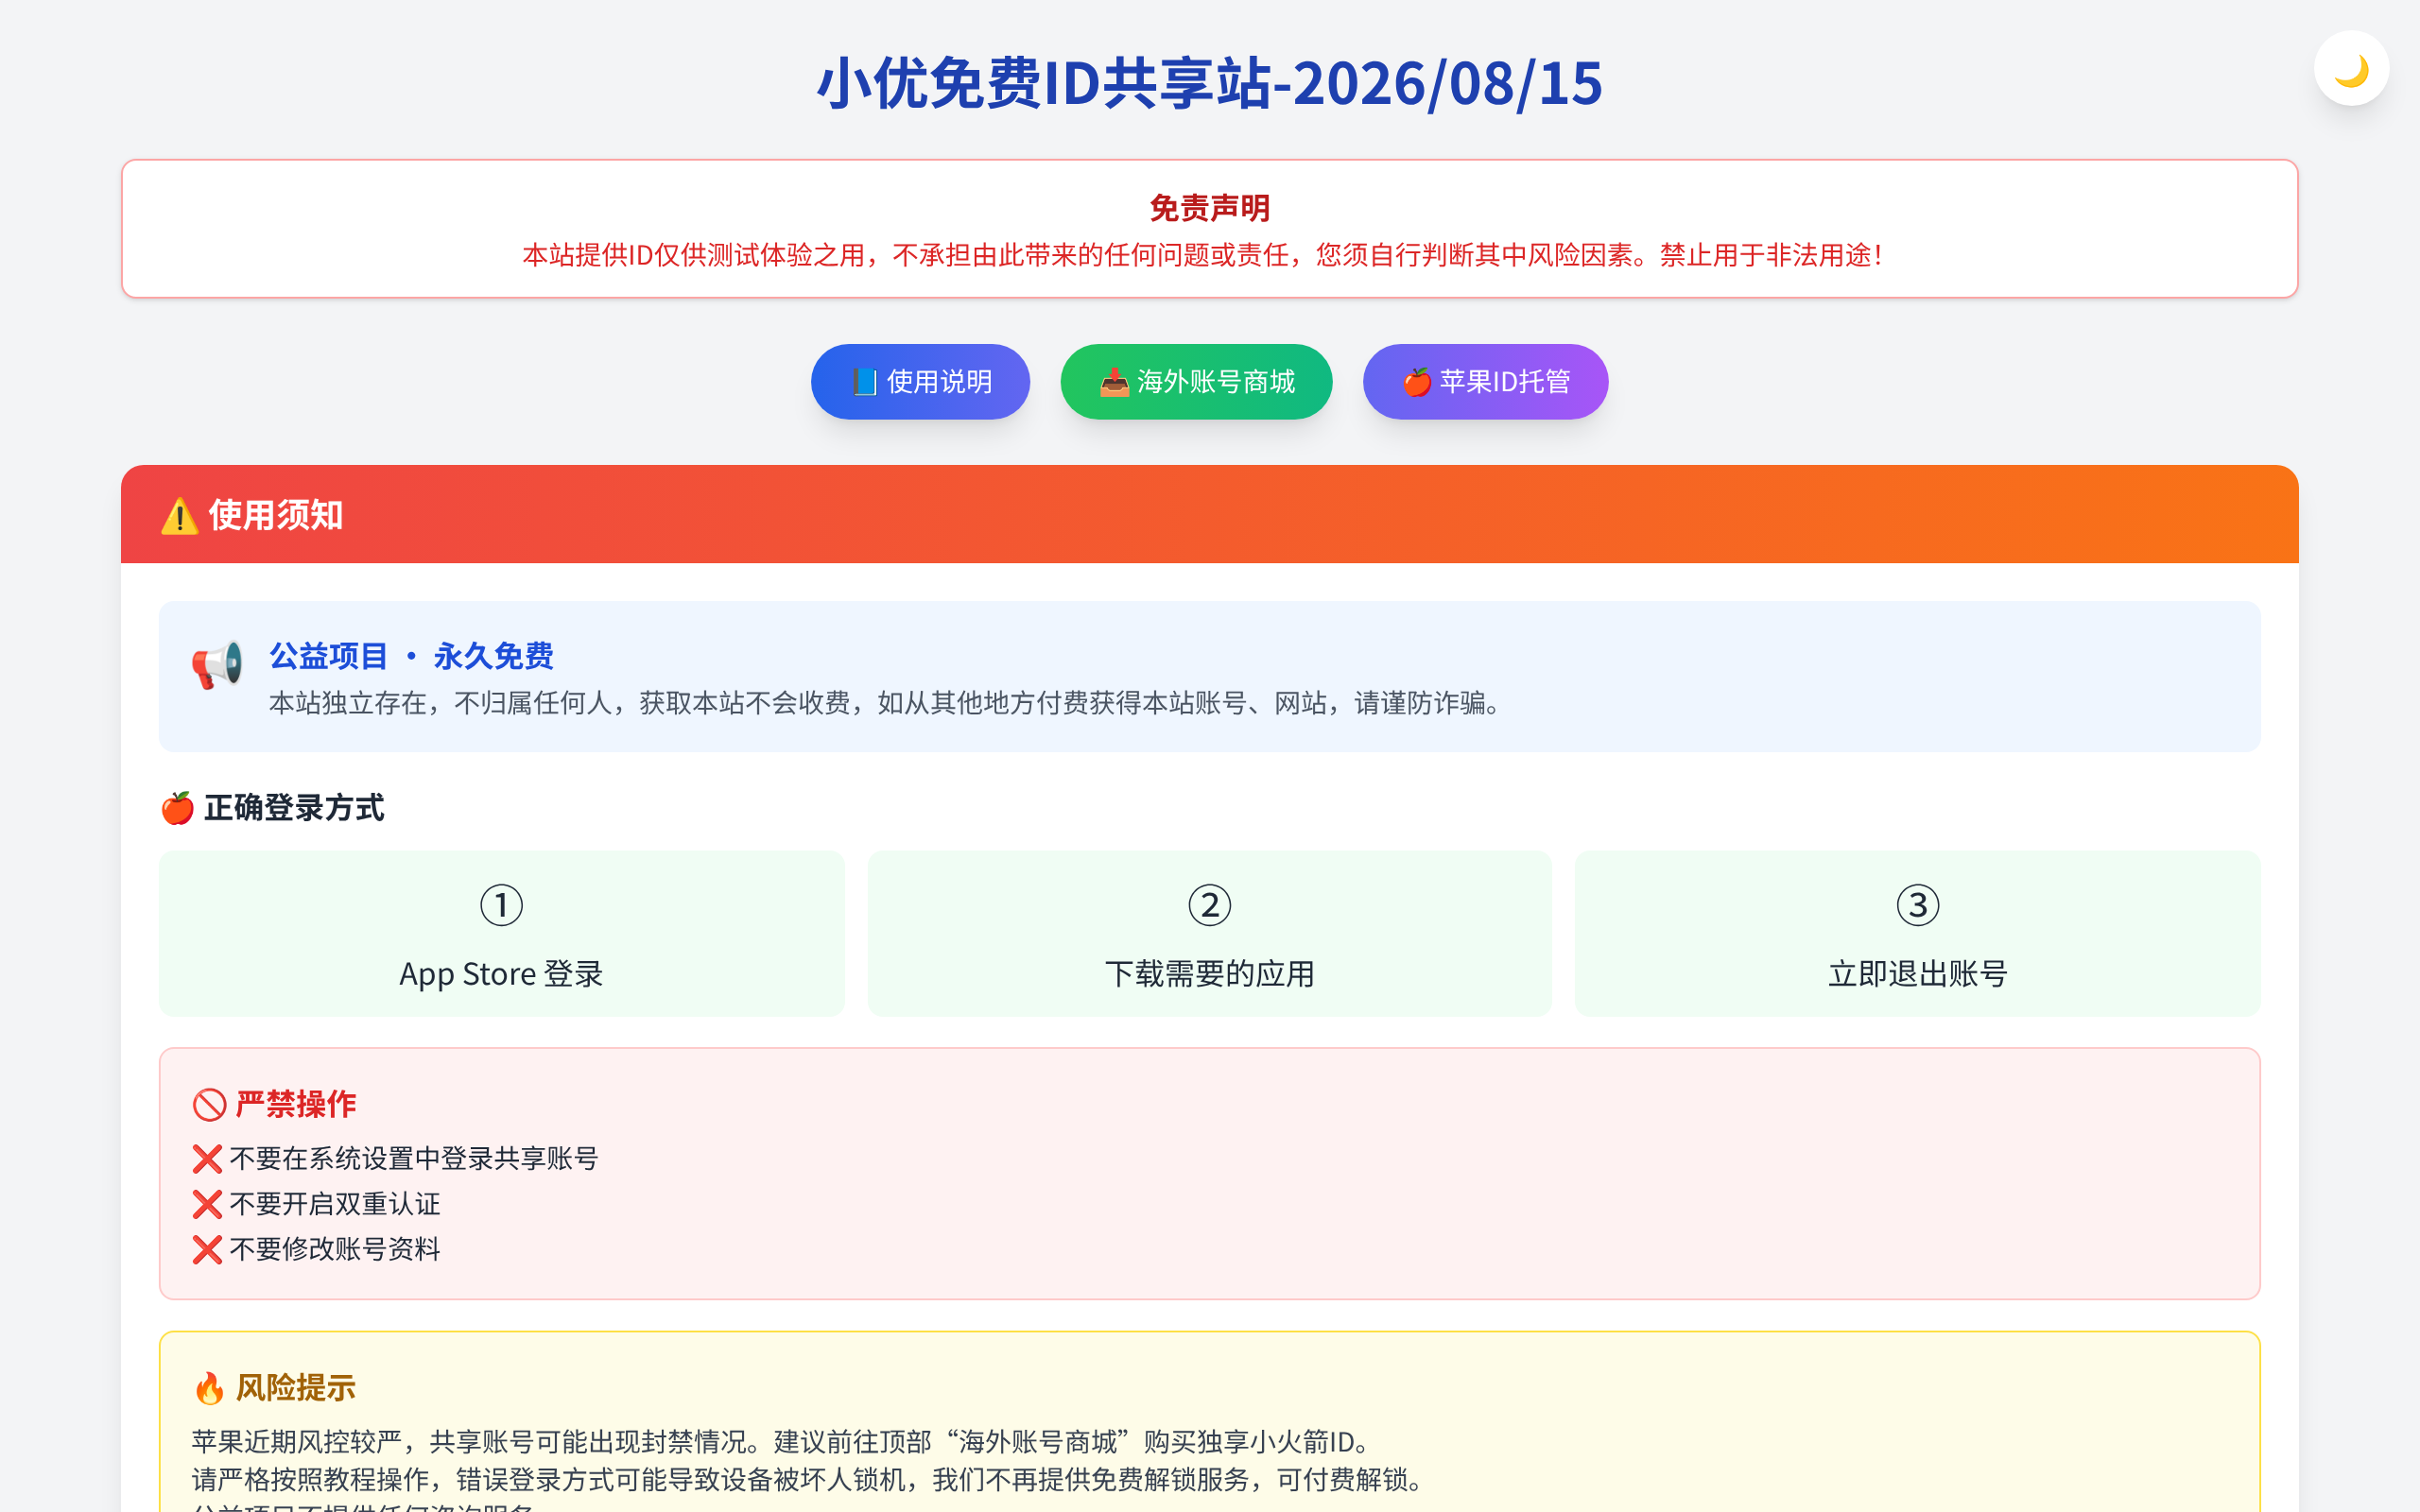Screen dimensions: 2420x1512
Task: Select step ② 下载需要的应用 card
Action: coord(1209,933)
